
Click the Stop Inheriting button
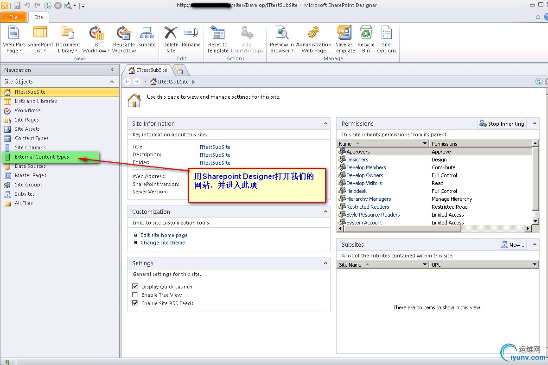502,124
